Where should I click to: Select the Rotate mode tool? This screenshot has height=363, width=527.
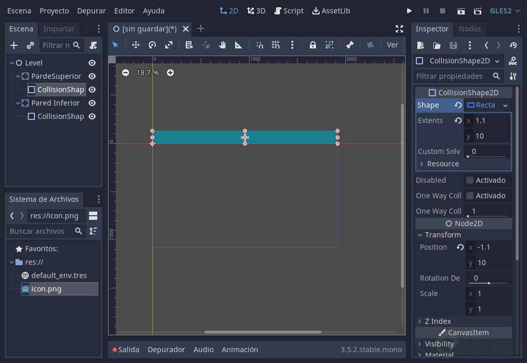(152, 45)
